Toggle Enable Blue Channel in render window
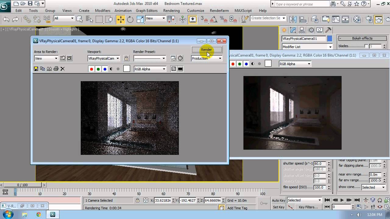390x219 pixels. coord(105,69)
